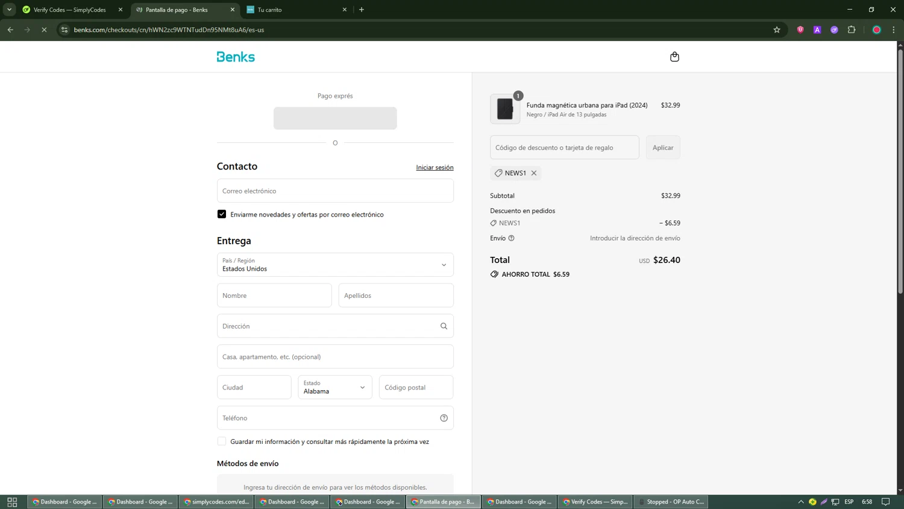This screenshot has height=509, width=904.
Task: Click the shipping info help icon
Action: click(511, 238)
